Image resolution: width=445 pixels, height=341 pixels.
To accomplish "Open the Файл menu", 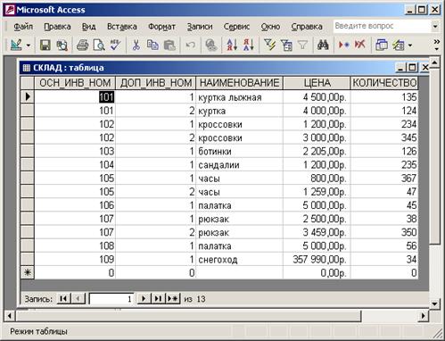I will pyautogui.click(x=23, y=27).
